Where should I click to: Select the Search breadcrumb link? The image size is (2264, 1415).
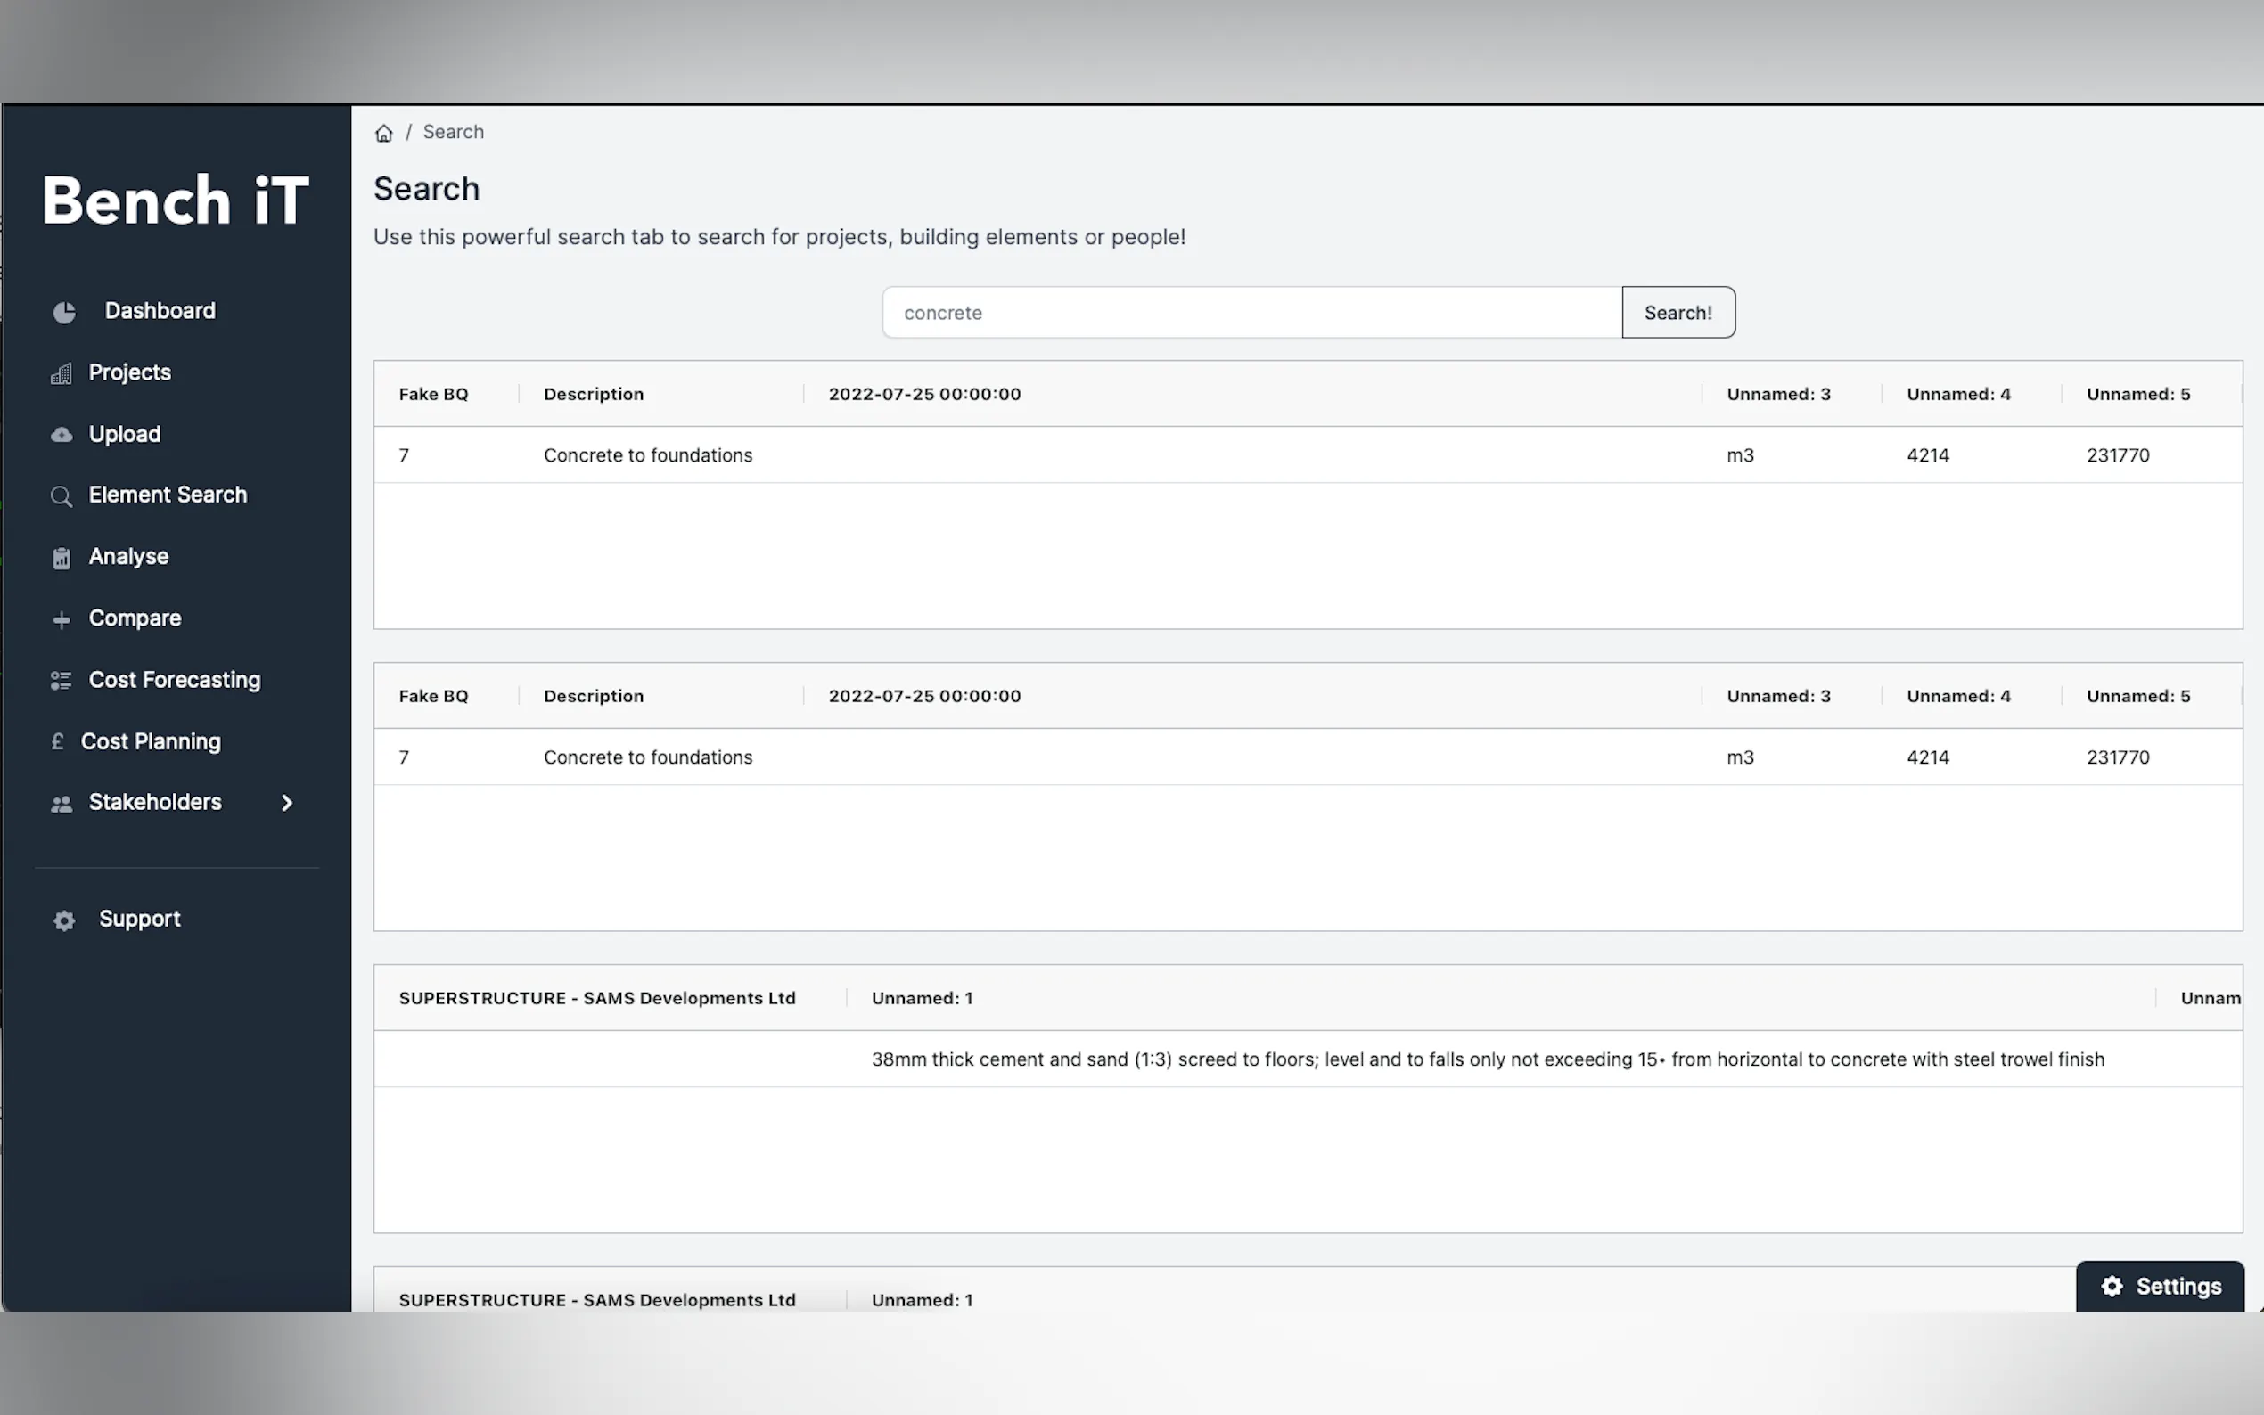pos(453,132)
